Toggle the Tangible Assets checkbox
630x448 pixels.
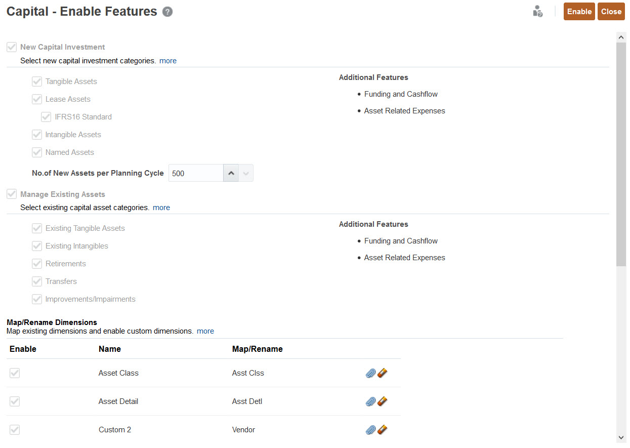click(36, 81)
